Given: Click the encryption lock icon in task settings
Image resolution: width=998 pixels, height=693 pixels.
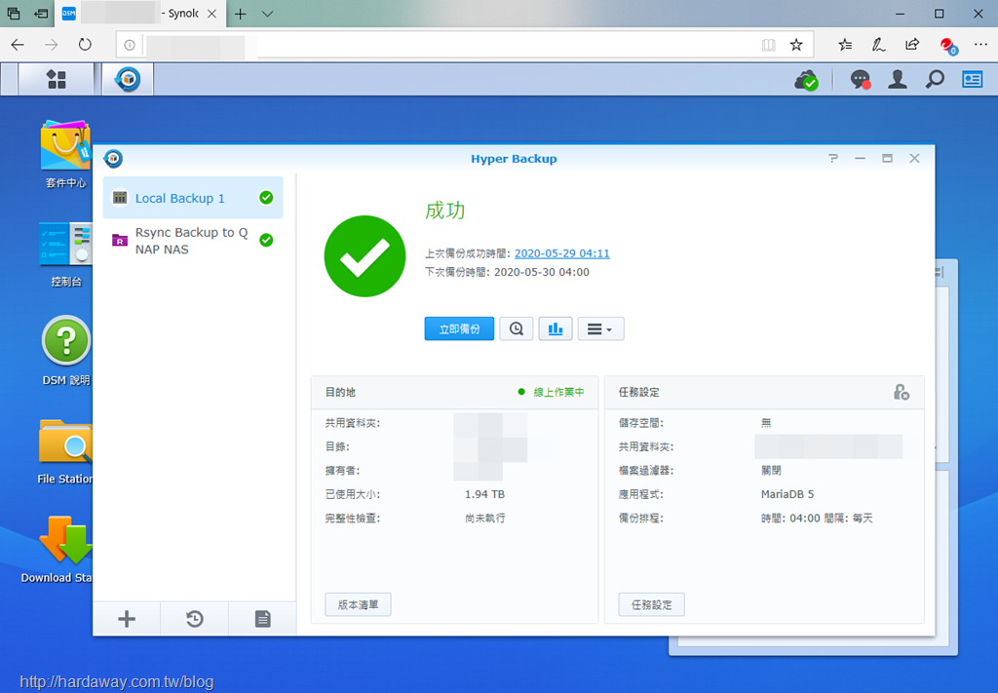Looking at the screenshot, I should click(902, 392).
